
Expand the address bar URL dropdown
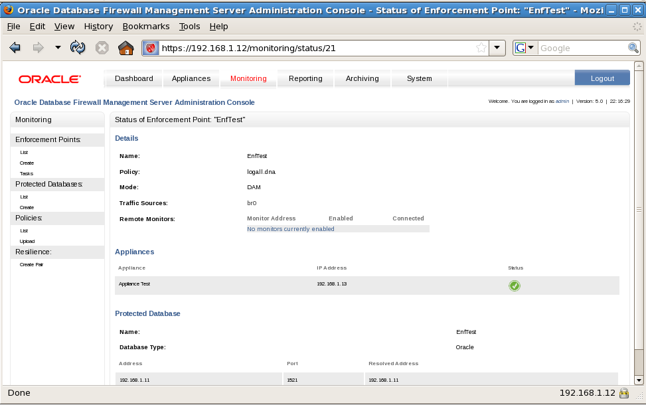point(498,48)
